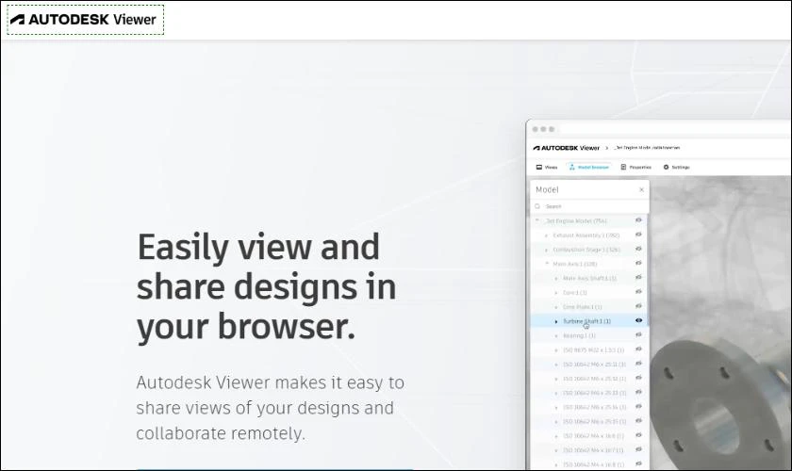Click the heading 'Easily view and share designs'
Image resolution: width=792 pixels, height=471 pixels.
click(x=266, y=286)
